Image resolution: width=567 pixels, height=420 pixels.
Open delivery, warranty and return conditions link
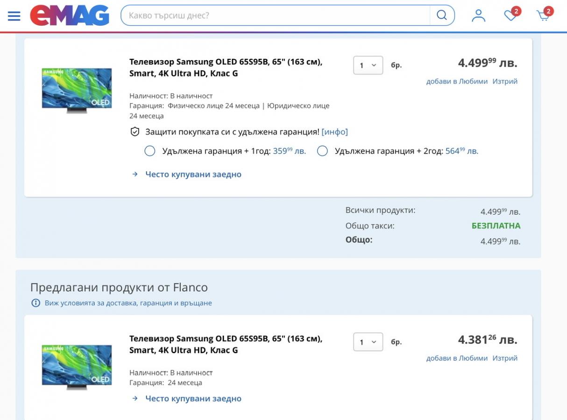[128, 303]
